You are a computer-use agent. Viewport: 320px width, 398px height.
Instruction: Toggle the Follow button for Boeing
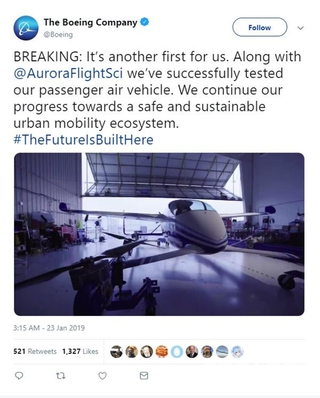point(260,28)
